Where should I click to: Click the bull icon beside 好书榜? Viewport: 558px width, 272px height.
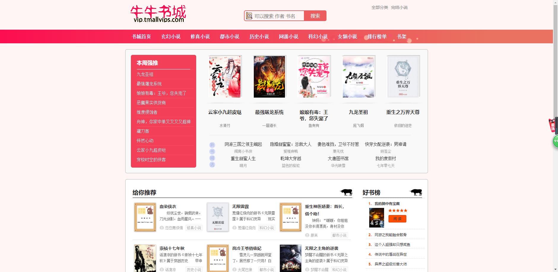coord(416,192)
